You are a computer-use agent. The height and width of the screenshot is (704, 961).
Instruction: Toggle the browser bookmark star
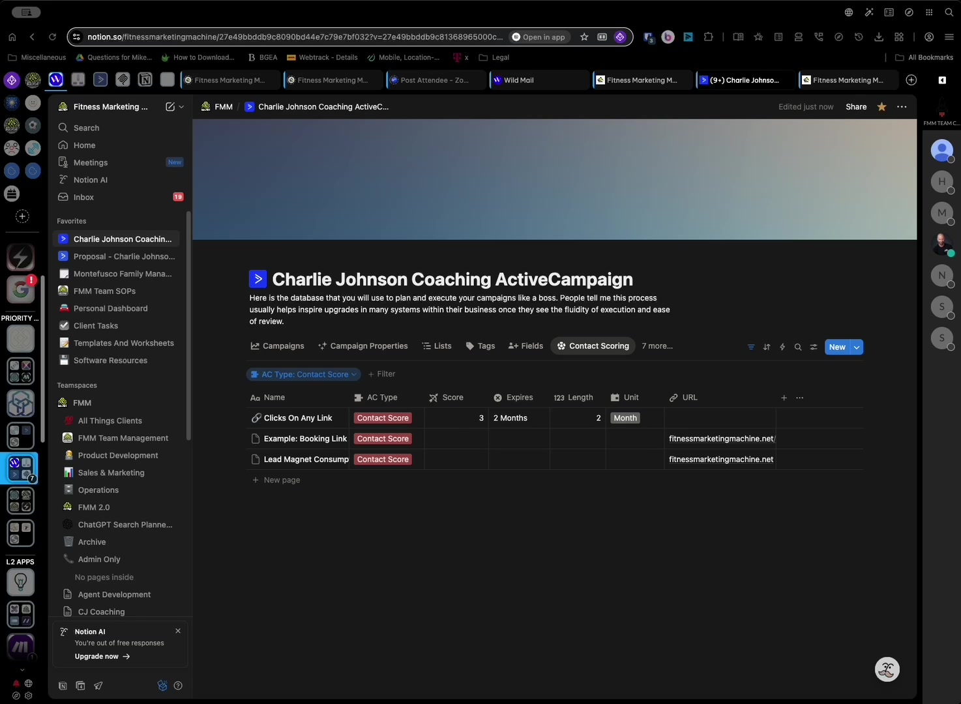point(584,37)
